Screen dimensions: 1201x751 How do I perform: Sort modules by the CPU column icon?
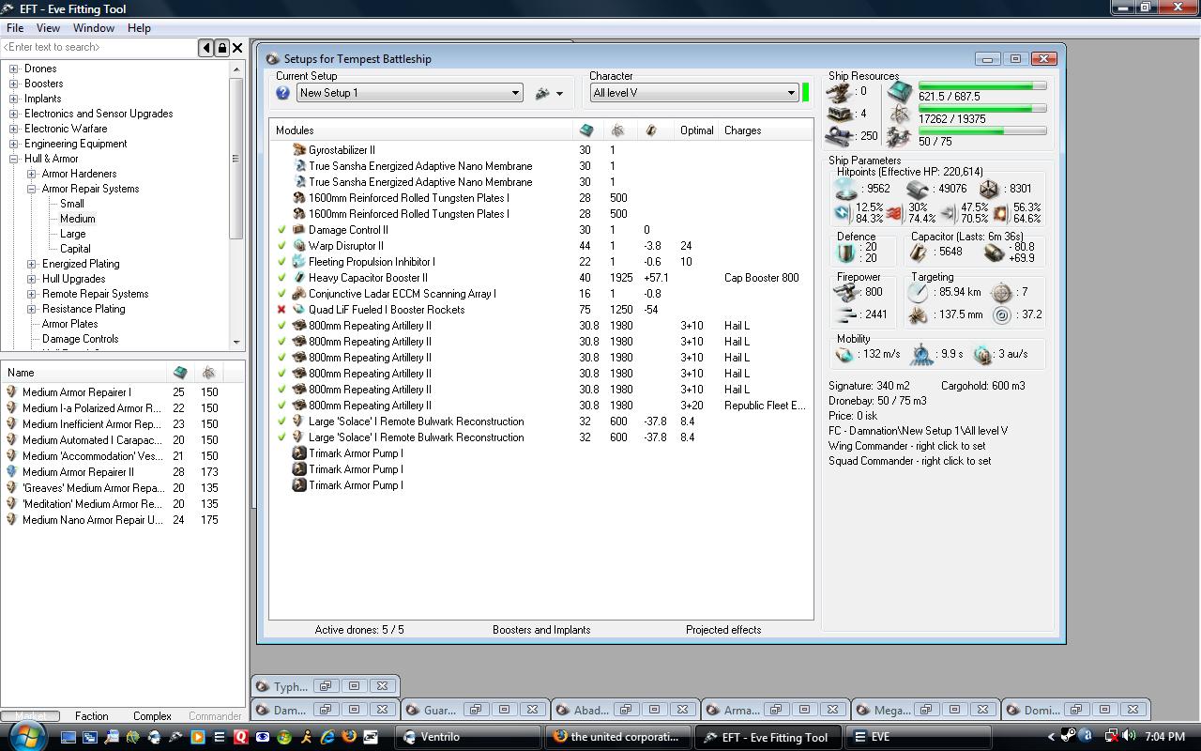586,130
